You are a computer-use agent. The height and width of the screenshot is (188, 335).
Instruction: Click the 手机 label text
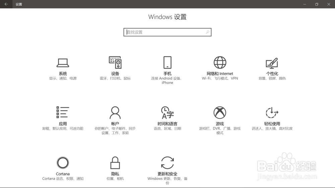[167, 74]
